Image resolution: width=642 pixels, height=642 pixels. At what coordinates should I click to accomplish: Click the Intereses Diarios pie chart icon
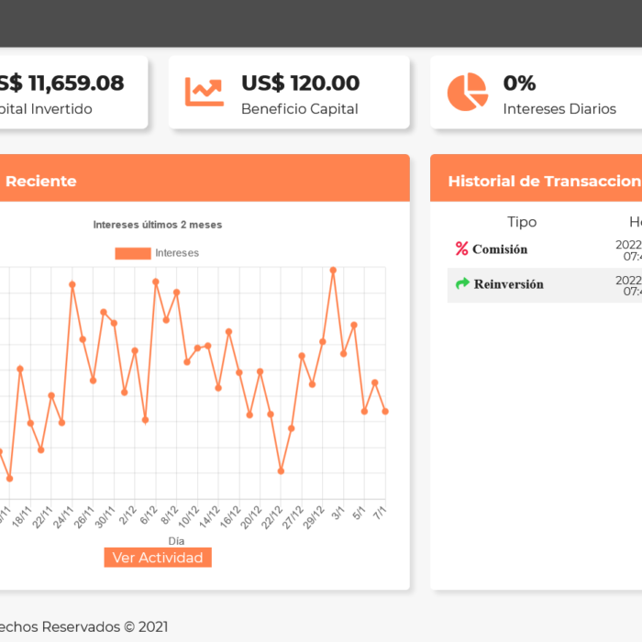[467, 92]
